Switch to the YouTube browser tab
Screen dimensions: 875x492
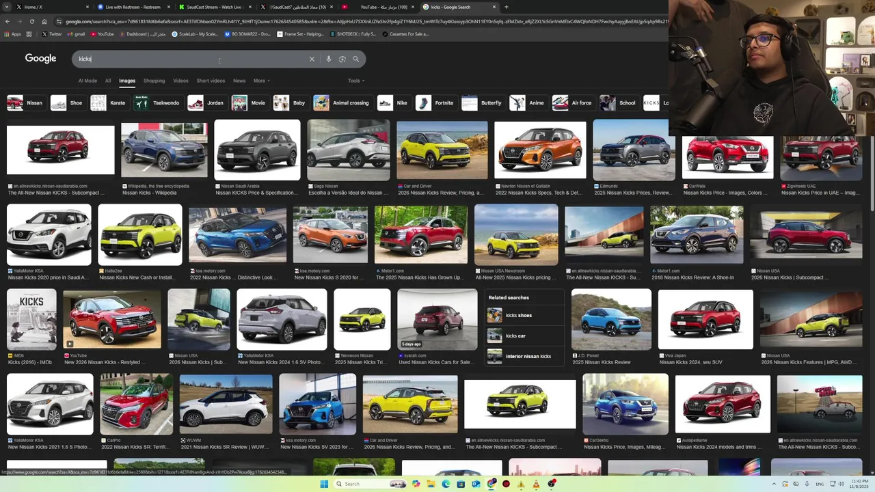point(377,7)
